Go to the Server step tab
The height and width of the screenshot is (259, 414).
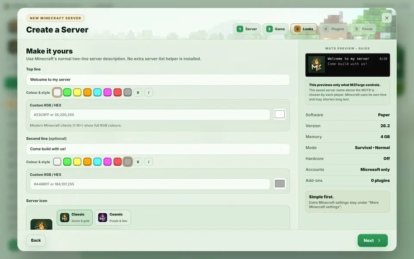(247, 29)
